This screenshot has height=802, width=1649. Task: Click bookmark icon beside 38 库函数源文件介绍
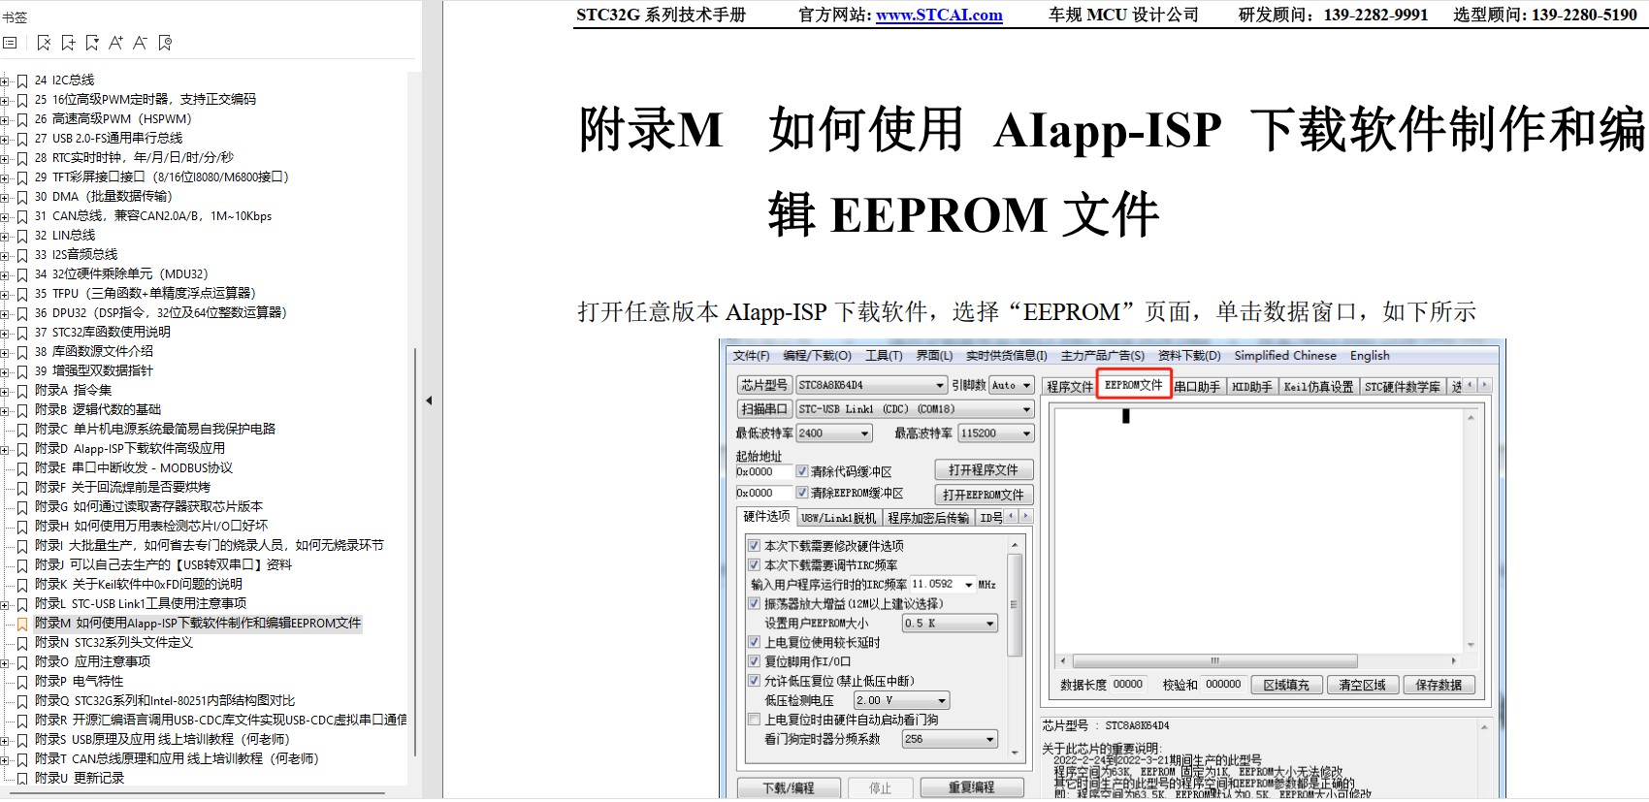pos(22,352)
